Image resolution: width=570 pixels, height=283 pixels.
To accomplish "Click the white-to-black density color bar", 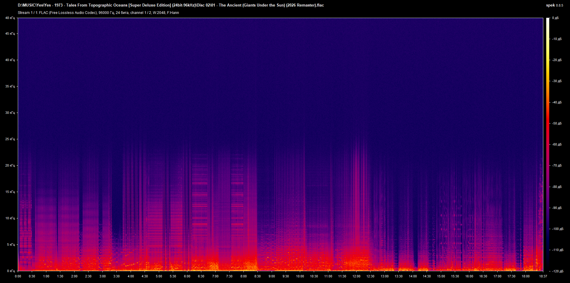I will click(548, 144).
